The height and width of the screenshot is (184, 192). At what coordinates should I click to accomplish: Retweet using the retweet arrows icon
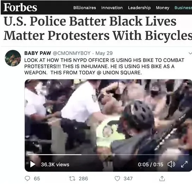click(72, 178)
